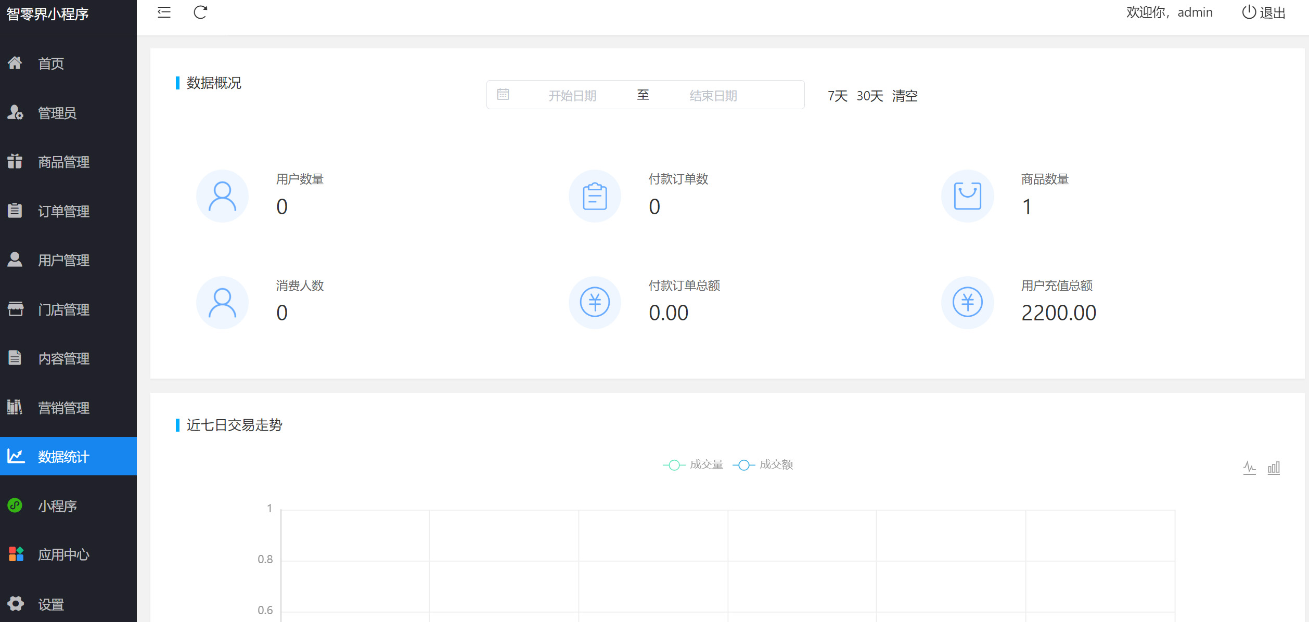The width and height of the screenshot is (1309, 622).
Task: Click the 开始日期 start date field
Action: [572, 96]
